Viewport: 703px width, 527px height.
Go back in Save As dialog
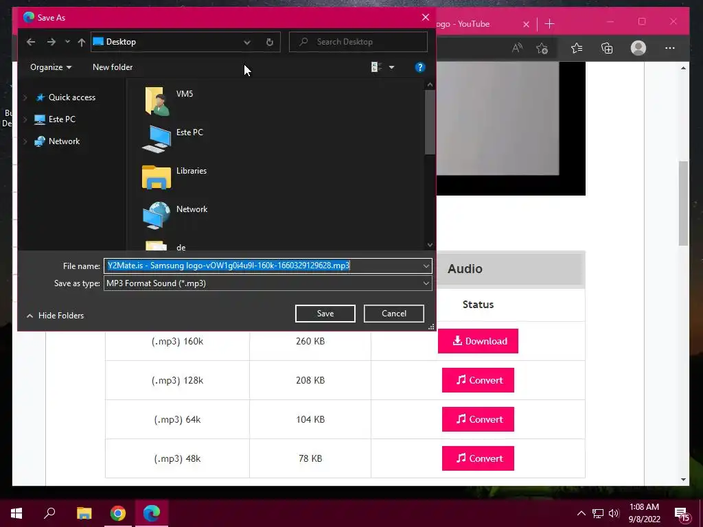pyautogui.click(x=31, y=42)
